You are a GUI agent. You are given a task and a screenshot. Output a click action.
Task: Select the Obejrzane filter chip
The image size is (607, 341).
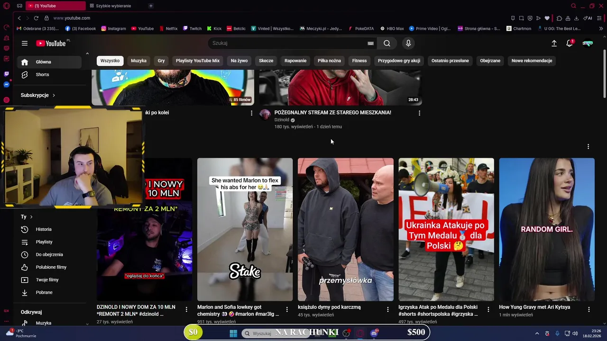(490, 61)
